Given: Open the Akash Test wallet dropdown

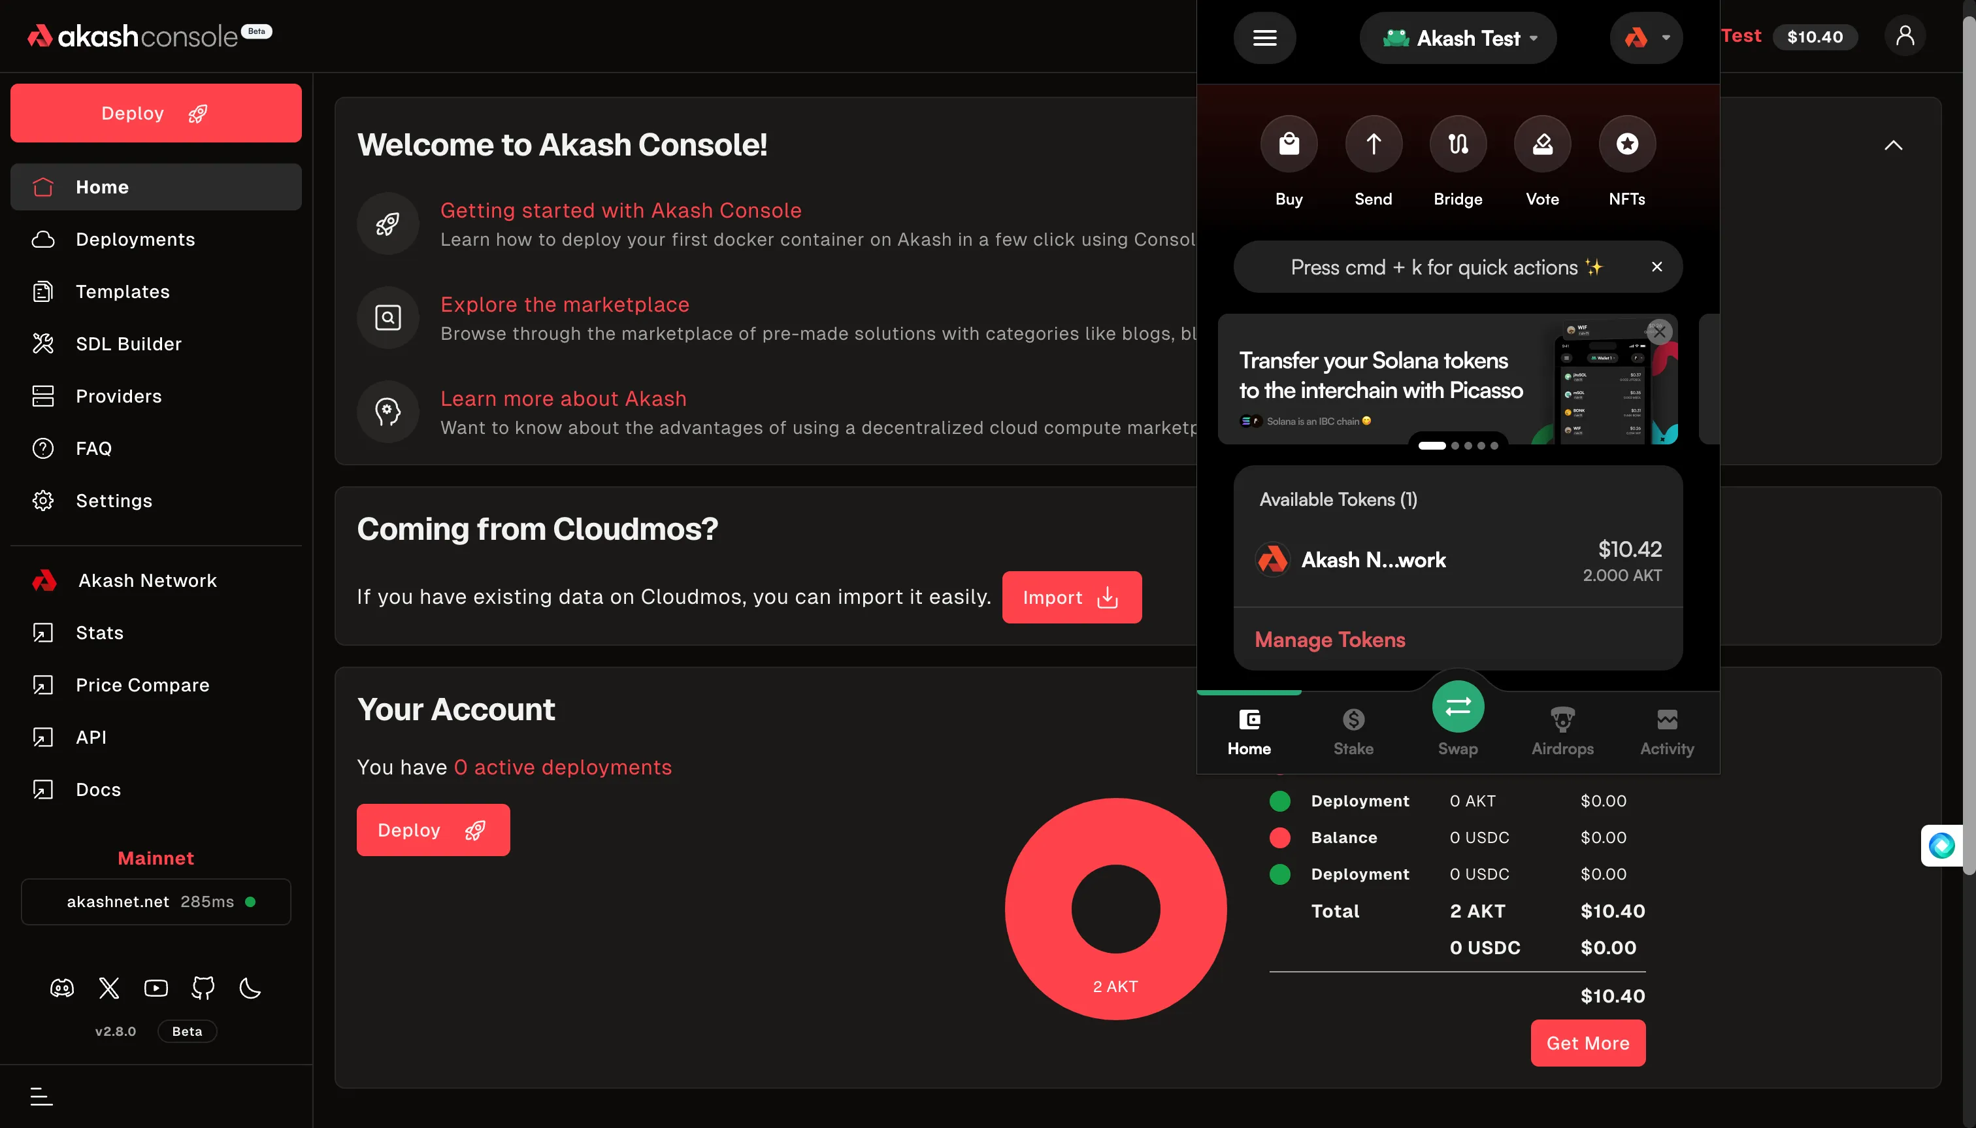Looking at the screenshot, I should tap(1457, 38).
